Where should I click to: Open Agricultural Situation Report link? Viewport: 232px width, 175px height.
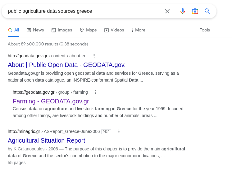pos(47,140)
